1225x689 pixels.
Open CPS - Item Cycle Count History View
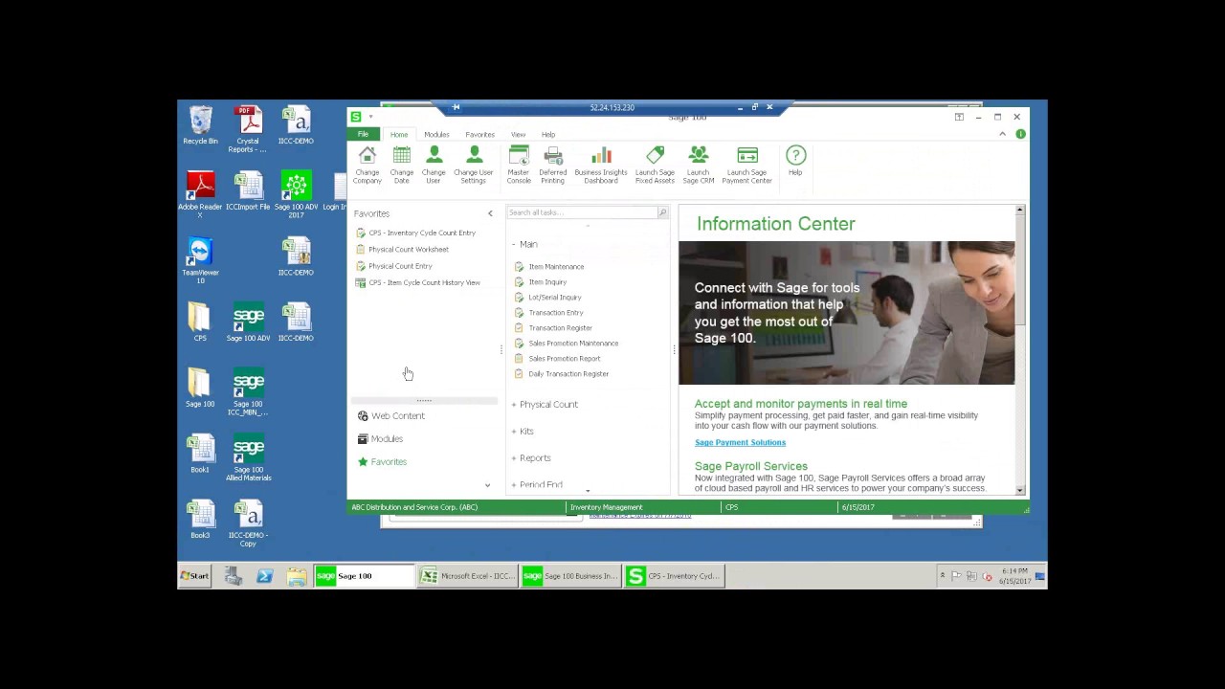coord(417,282)
